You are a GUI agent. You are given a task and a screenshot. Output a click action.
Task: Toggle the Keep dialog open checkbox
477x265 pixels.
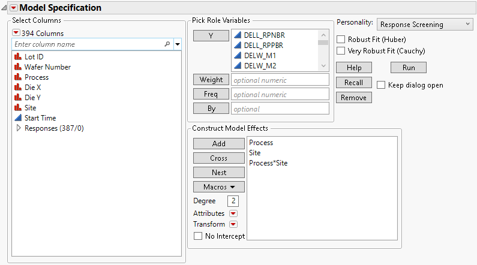pyautogui.click(x=381, y=85)
